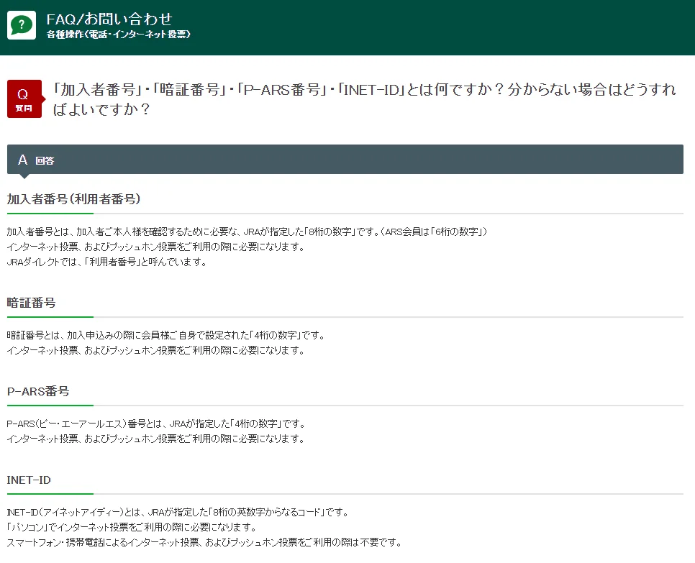Click the line starting スマートフォン・携帯電話による
Image resolution: width=695 pixels, height=563 pixels.
pyautogui.click(x=204, y=543)
